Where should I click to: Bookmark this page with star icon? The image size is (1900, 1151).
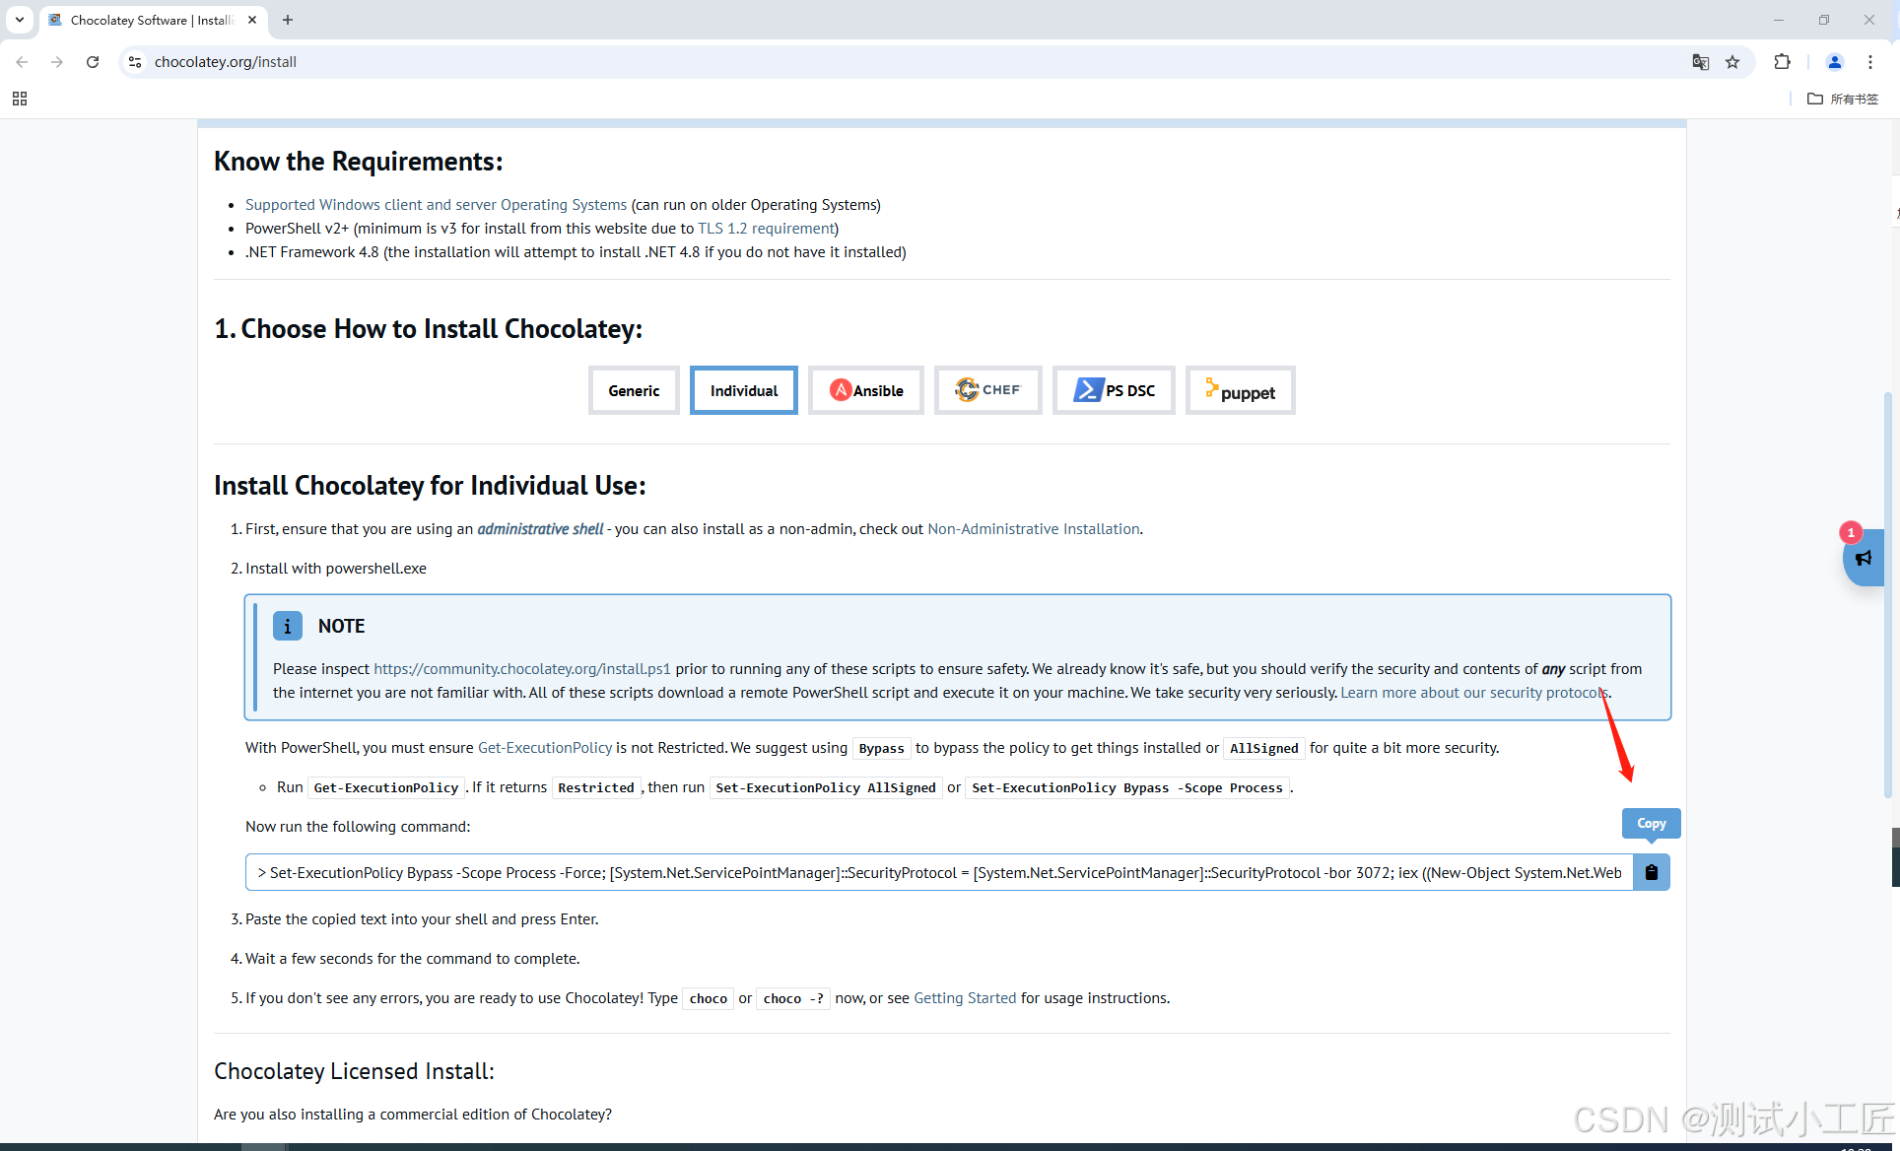click(x=1732, y=62)
